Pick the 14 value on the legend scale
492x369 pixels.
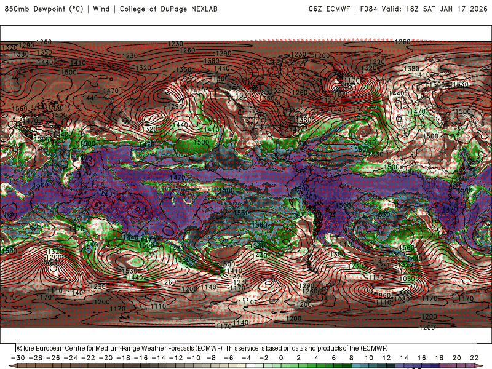point(404,358)
